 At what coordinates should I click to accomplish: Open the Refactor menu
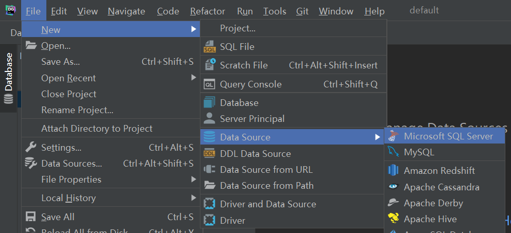point(208,11)
